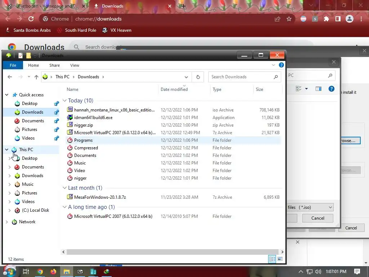Screen dimensions: 369x277
Task: Open 7-Zip from the taskbar
Action: click(x=80, y=272)
